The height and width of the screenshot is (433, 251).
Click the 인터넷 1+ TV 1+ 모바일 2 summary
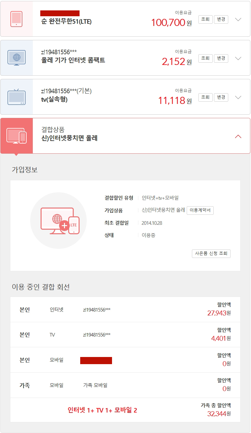click(102, 410)
